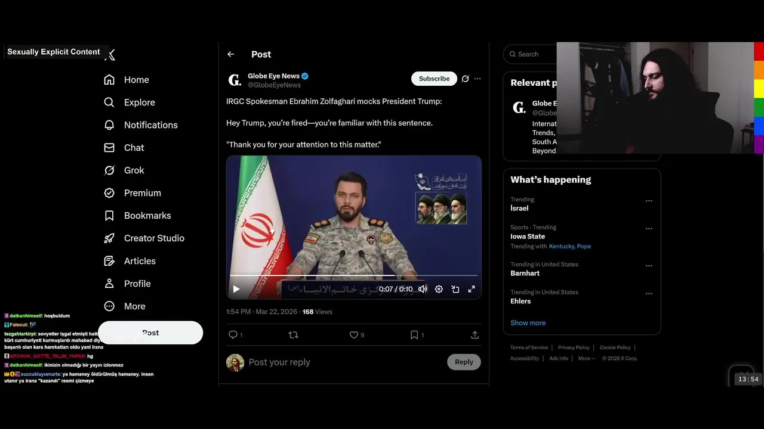Click Show more in What's happening
The width and height of the screenshot is (764, 429).
[528, 323]
